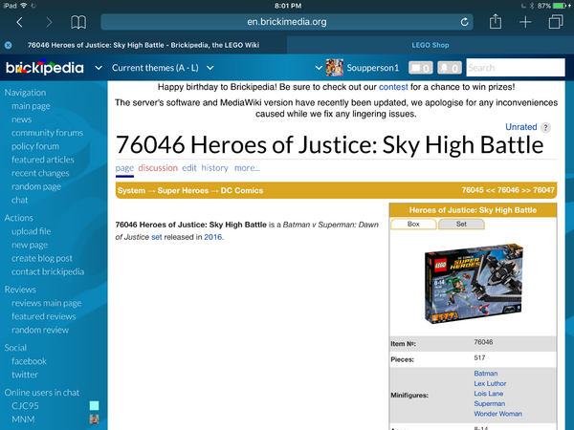Open Current themes (A - L) menu
This screenshot has height=430, width=574.
click(155, 68)
